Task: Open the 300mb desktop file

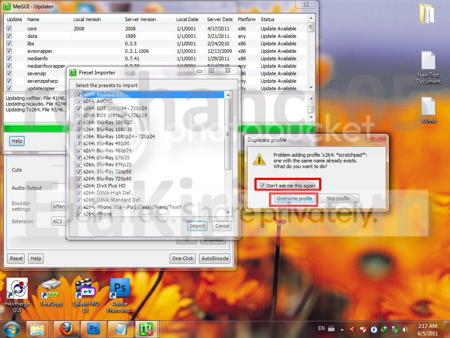Action: pos(428,110)
